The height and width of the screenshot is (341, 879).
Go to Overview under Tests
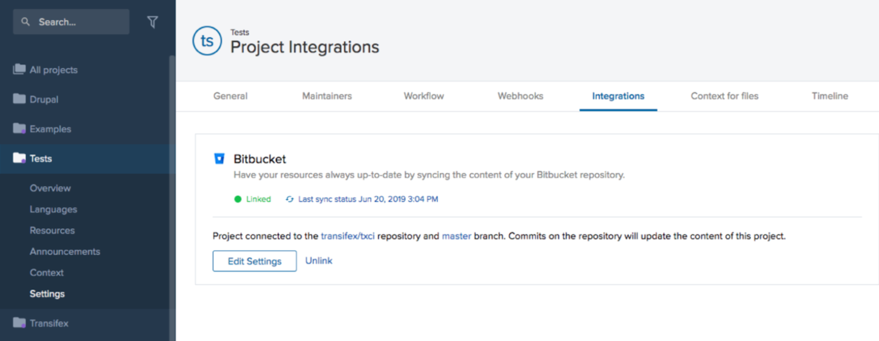(x=50, y=188)
